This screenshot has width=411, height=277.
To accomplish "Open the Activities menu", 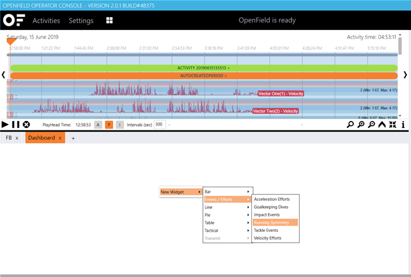I will [x=46, y=21].
